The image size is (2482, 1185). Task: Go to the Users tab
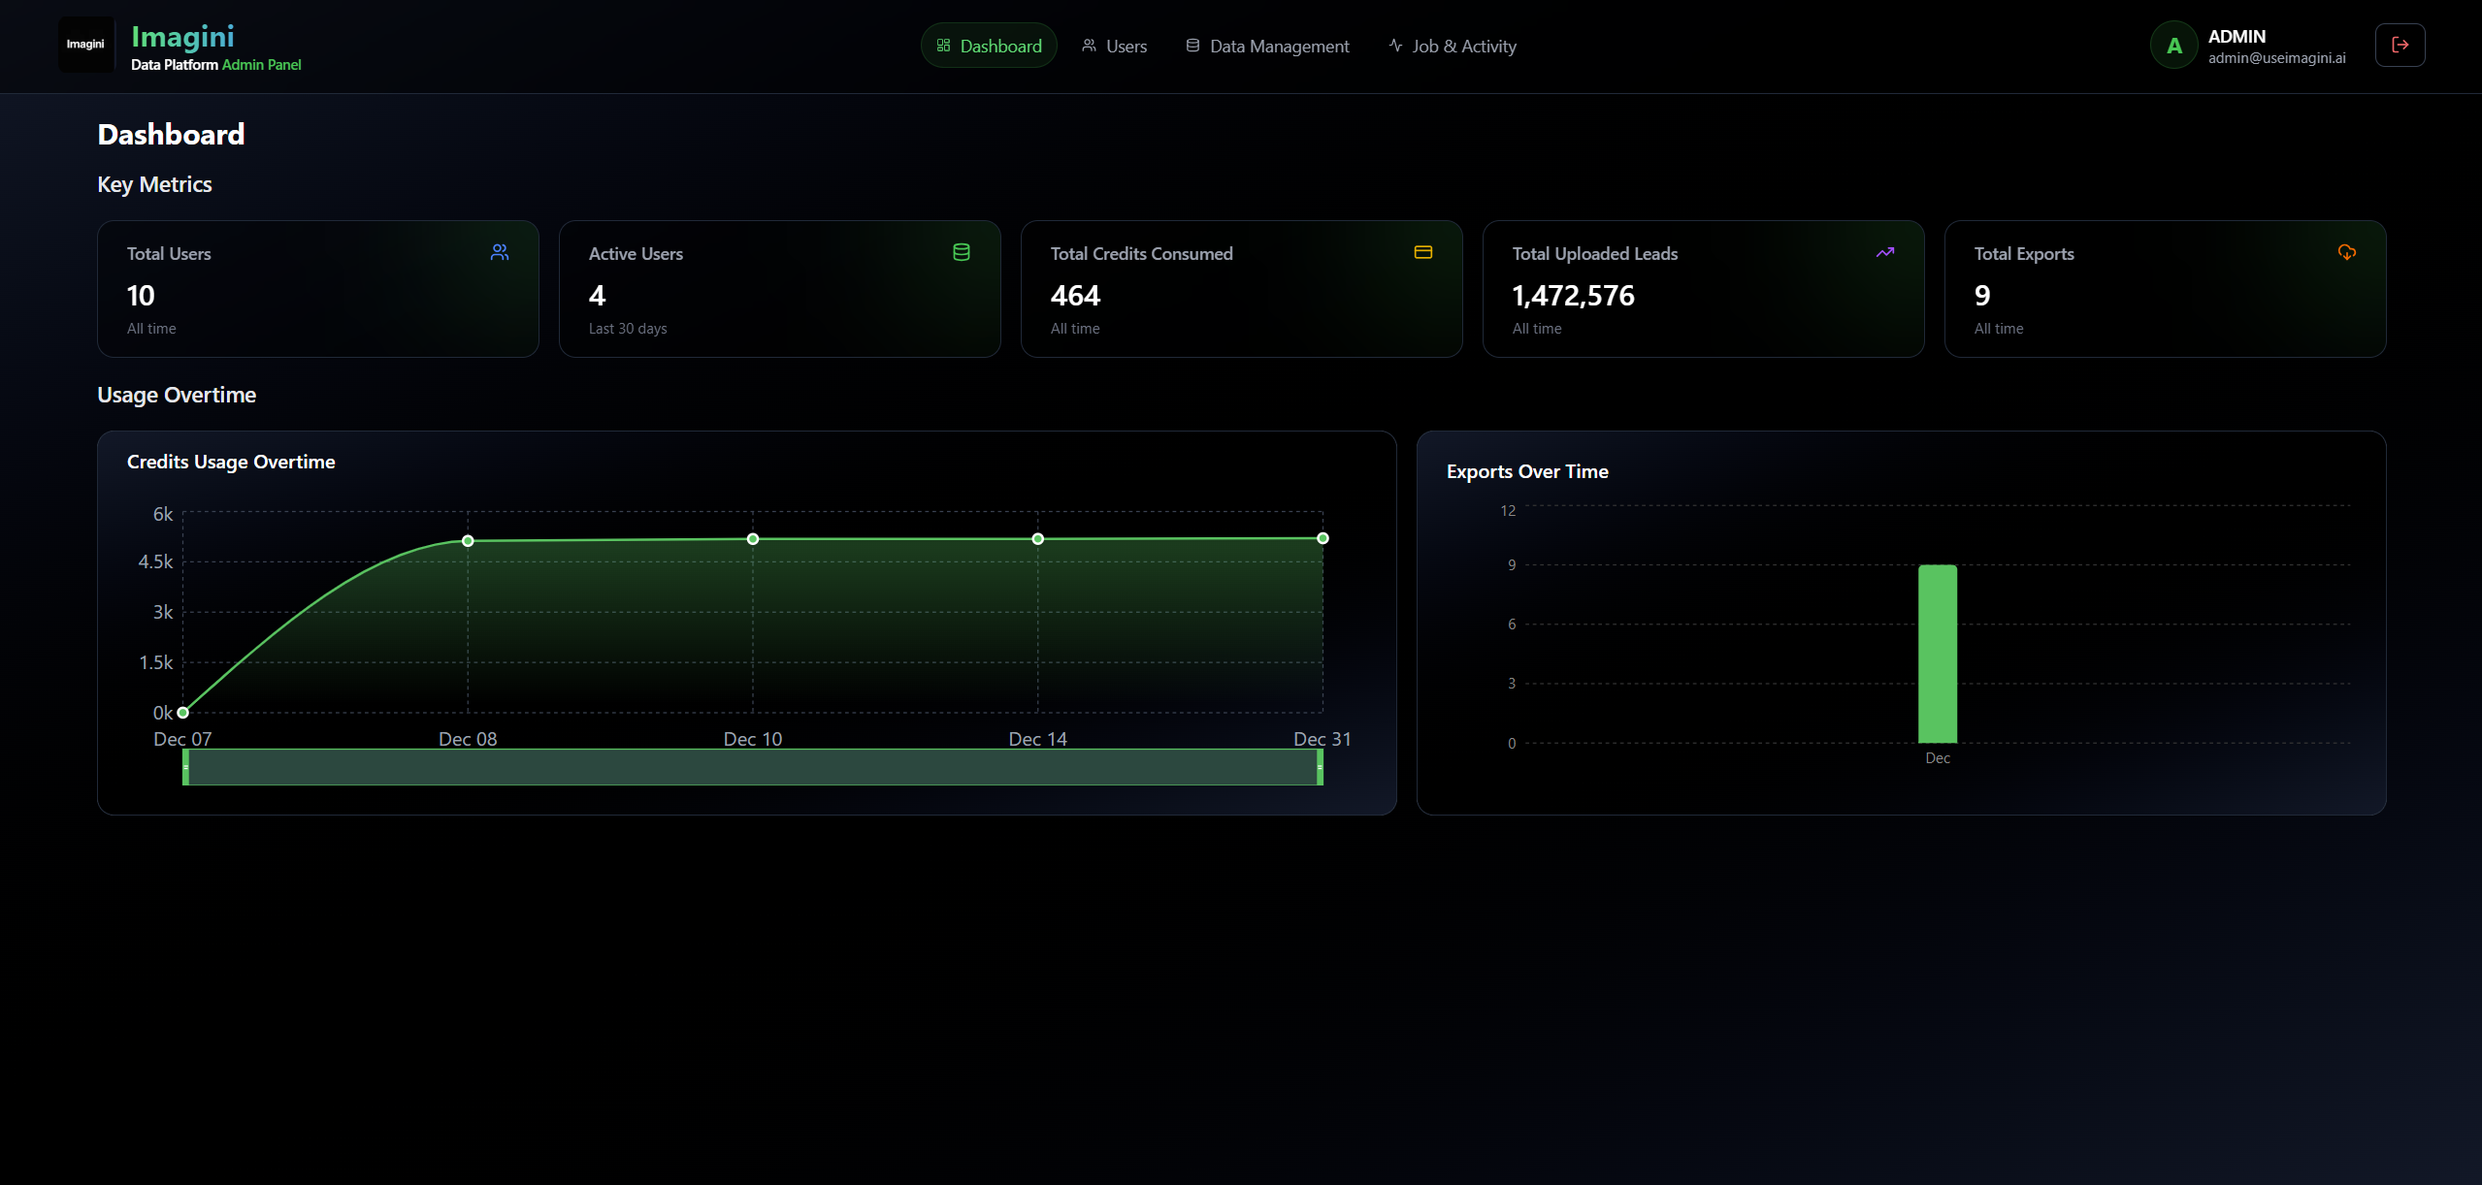click(1114, 46)
